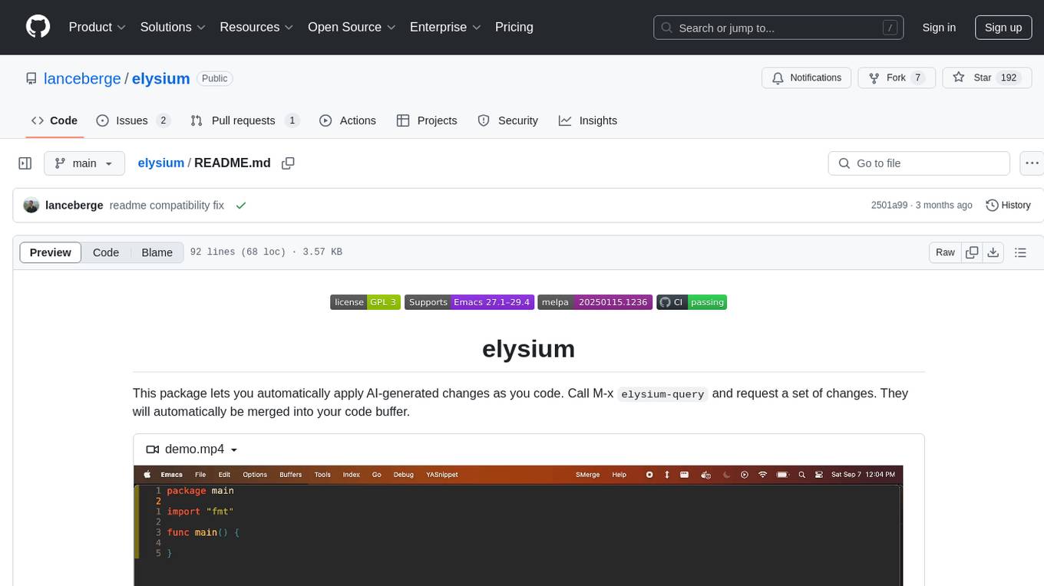The width and height of the screenshot is (1044, 586).
Task: Open the Insights tab
Action: 588,120
